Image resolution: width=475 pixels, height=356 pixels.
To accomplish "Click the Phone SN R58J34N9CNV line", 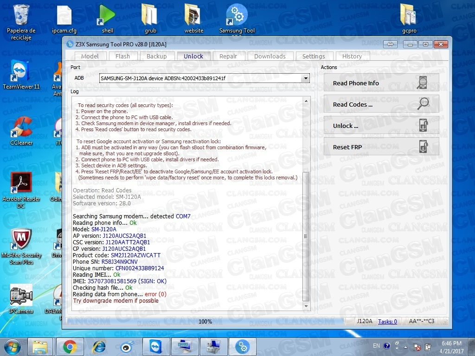I will [x=105, y=261].
